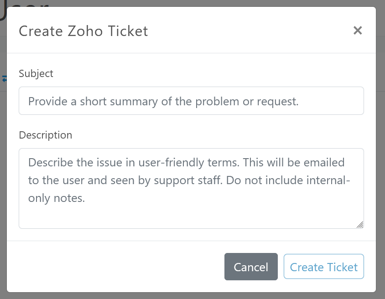Click the word Zoho in the dialog title
Image resolution: width=385 pixels, height=299 pixels.
click(86, 31)
